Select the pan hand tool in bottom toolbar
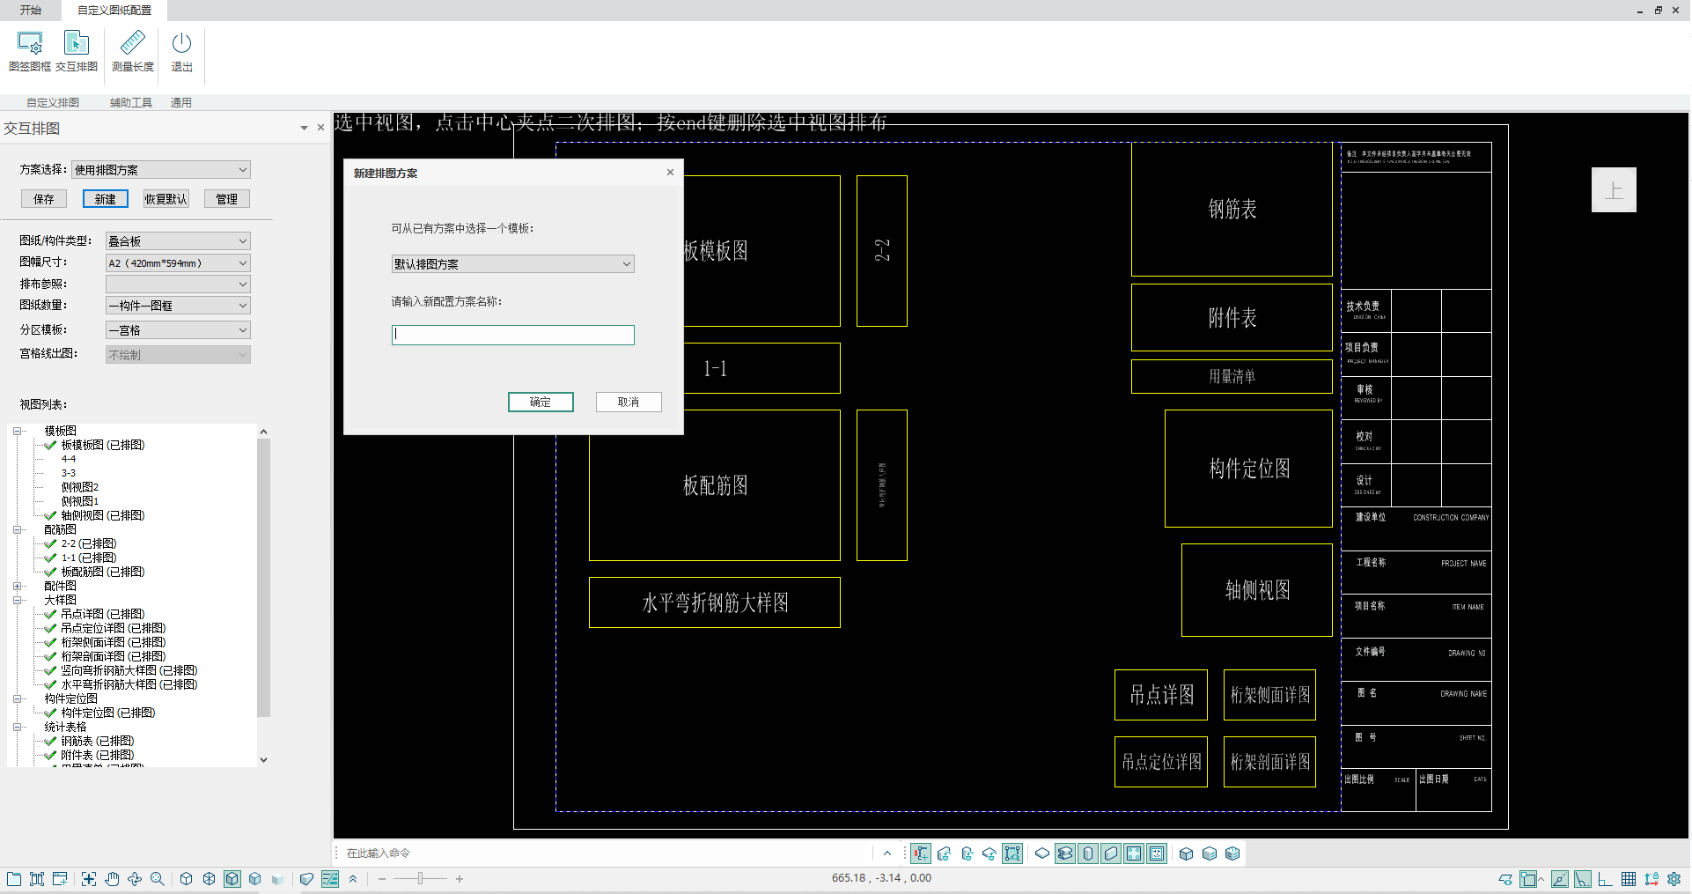The image size is (1692, 894). (x=112, y=879)
